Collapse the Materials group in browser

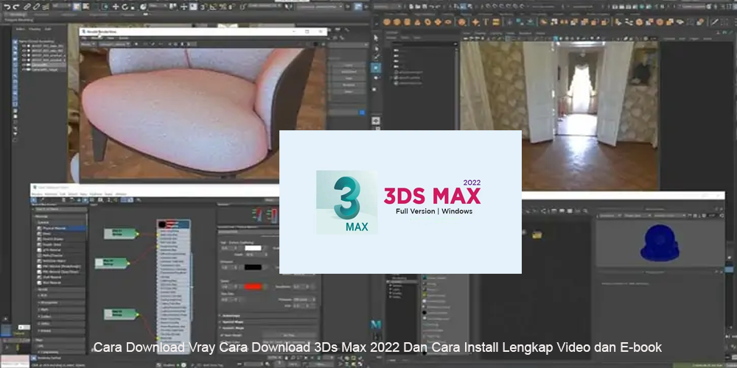(60, 216)
